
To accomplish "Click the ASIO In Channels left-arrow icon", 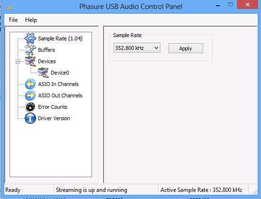I will tap(30, 84).
